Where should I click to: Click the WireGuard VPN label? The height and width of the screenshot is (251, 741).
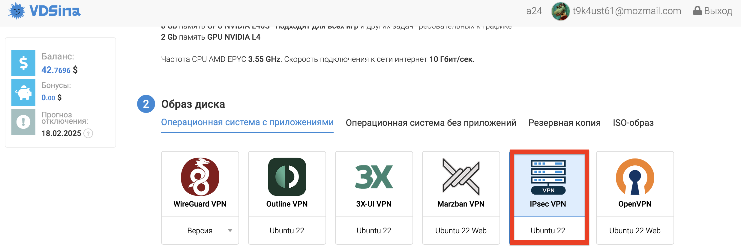(200, 204)
